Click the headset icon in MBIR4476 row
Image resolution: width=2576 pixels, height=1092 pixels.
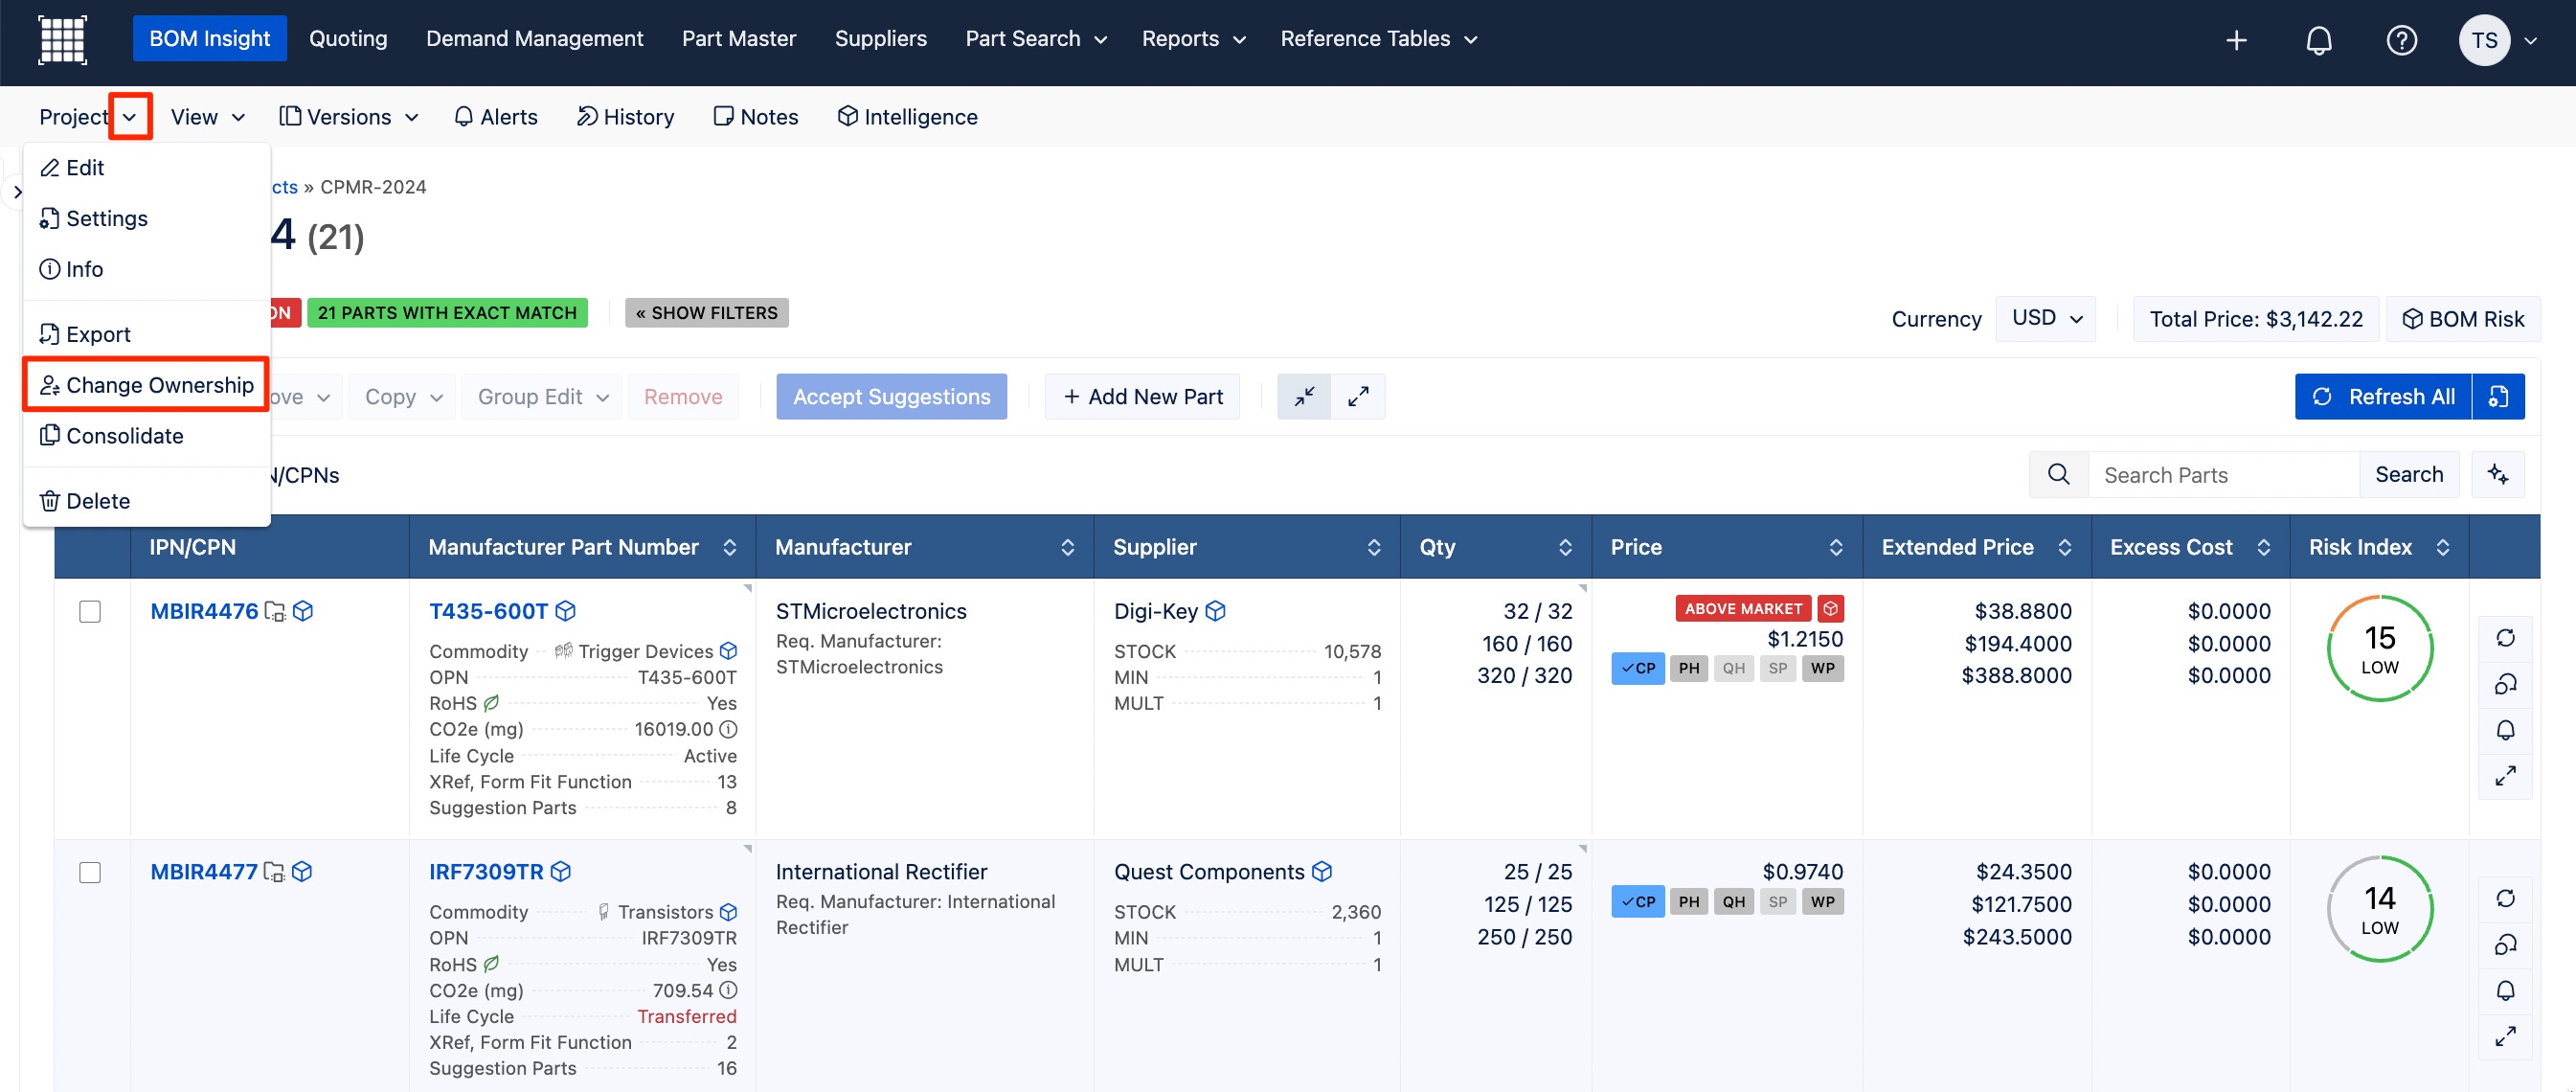point(2505,684)
